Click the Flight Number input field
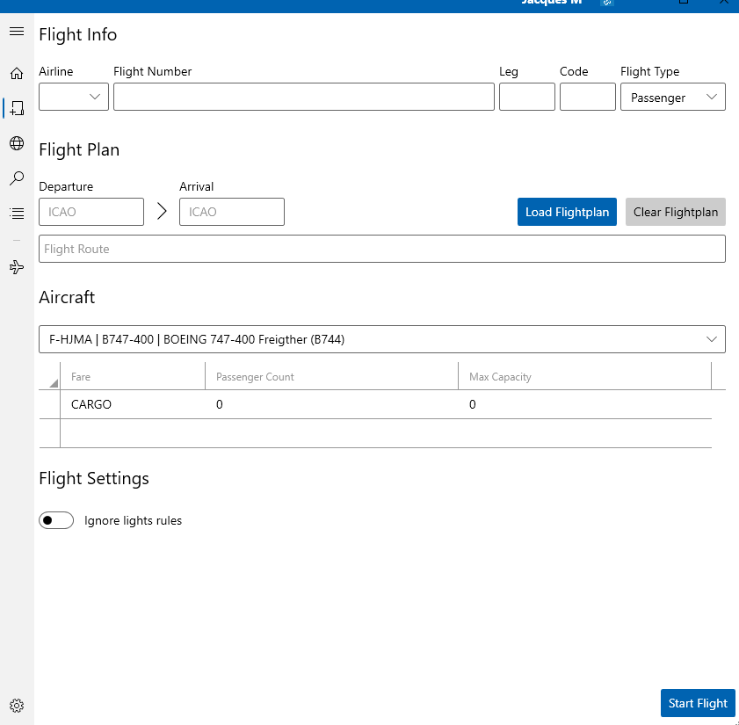 point(303,97)
